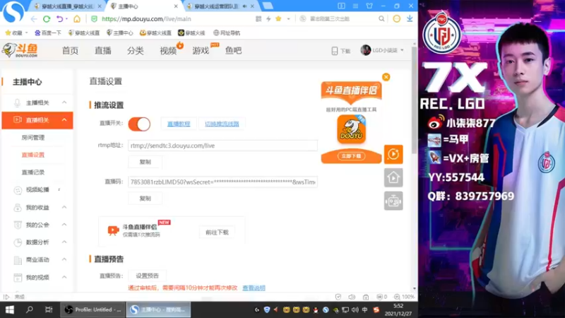Open browser home page icon
This screenshot has height=318, width=565.
point(77,19)
